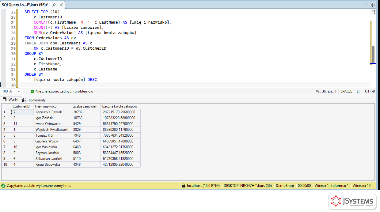The width and height of the screenshot is (380, 212).
Task: Select result row 4 header
Action: point(6,130)
